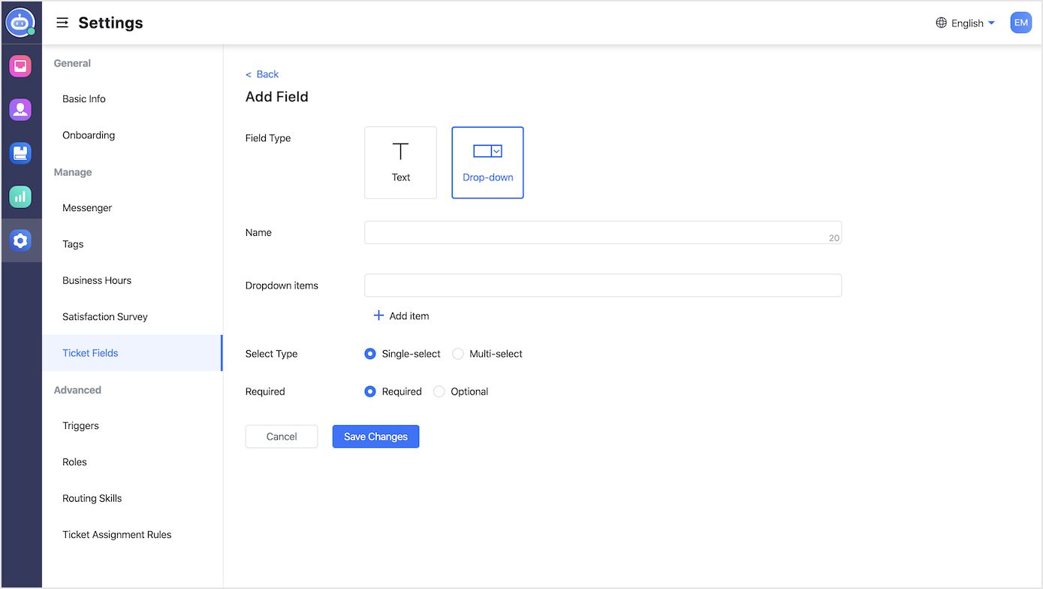Open the Contacts icon in the sidebar

point(20,109)
